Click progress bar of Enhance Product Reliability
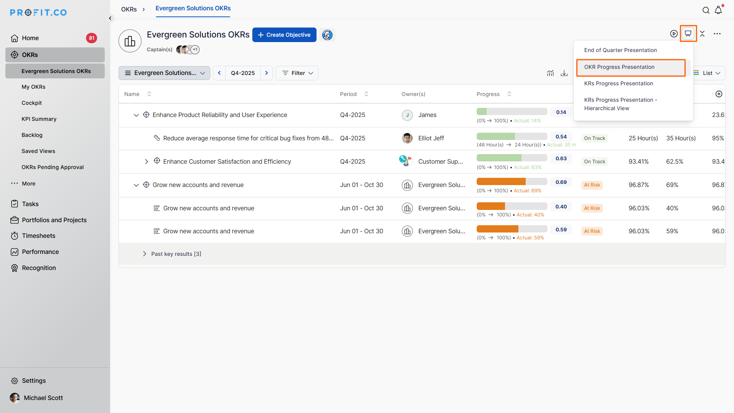734x413 pixels. pyautogui.click(x=512, y=112)
